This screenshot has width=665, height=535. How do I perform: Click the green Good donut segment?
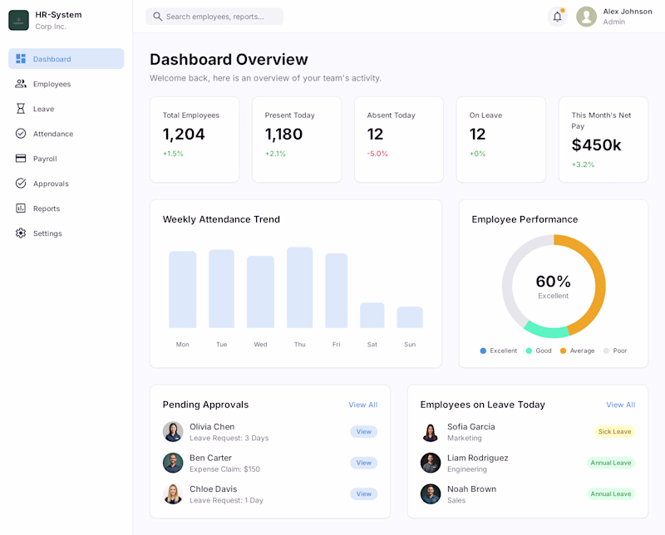pos(547,331)
